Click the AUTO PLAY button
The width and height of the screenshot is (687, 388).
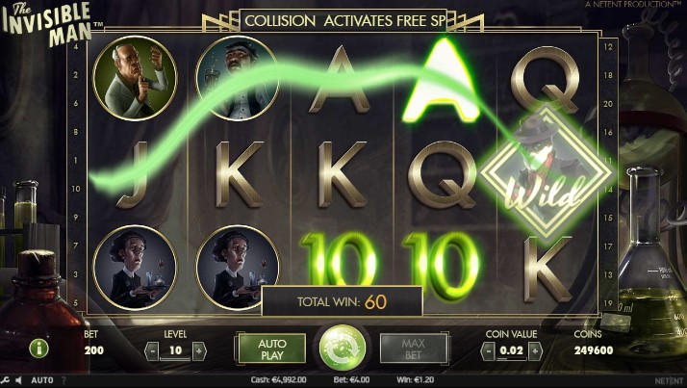coord(271,349)
